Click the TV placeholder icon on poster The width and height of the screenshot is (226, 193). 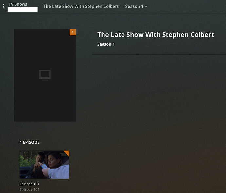pos(45,75)
